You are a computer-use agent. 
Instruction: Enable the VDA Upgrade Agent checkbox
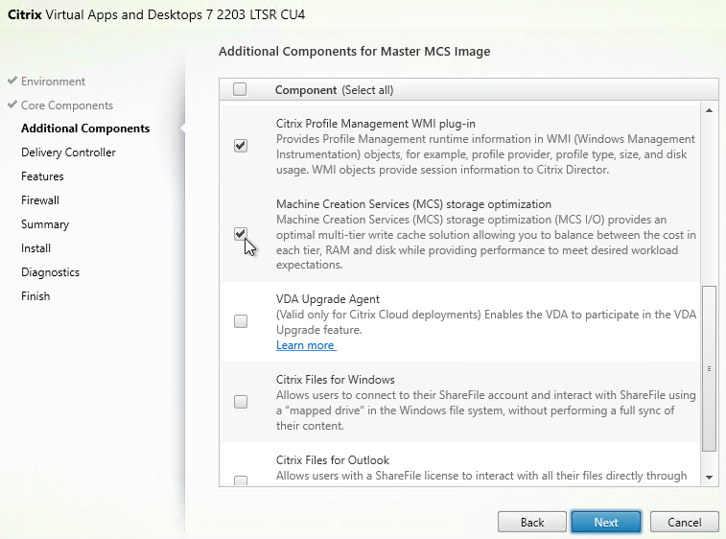[x=241, y=321]
